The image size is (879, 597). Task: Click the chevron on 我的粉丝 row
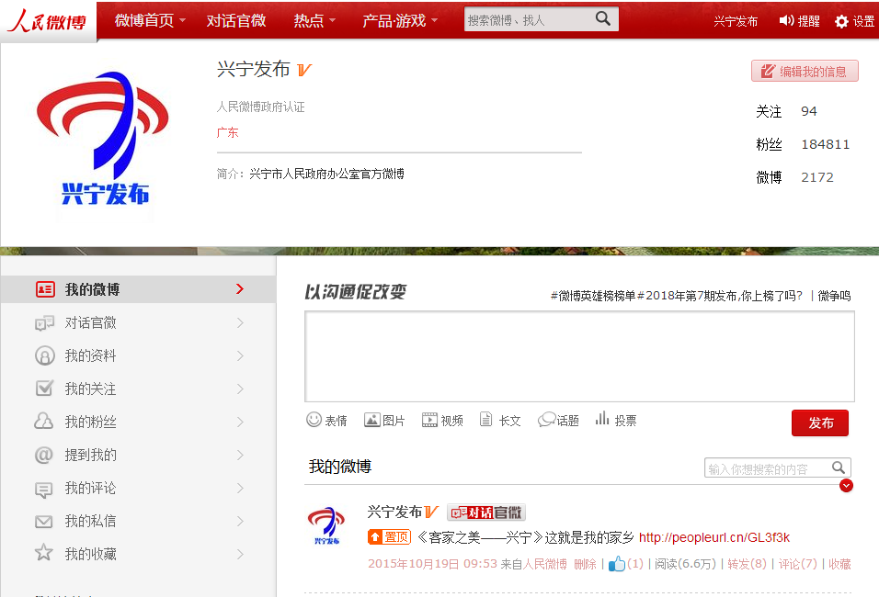click(x=240, y=422)
